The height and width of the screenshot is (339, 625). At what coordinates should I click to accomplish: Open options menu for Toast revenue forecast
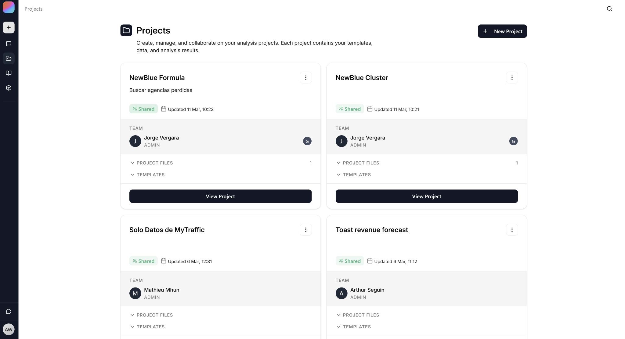click(x=512, y=230)
